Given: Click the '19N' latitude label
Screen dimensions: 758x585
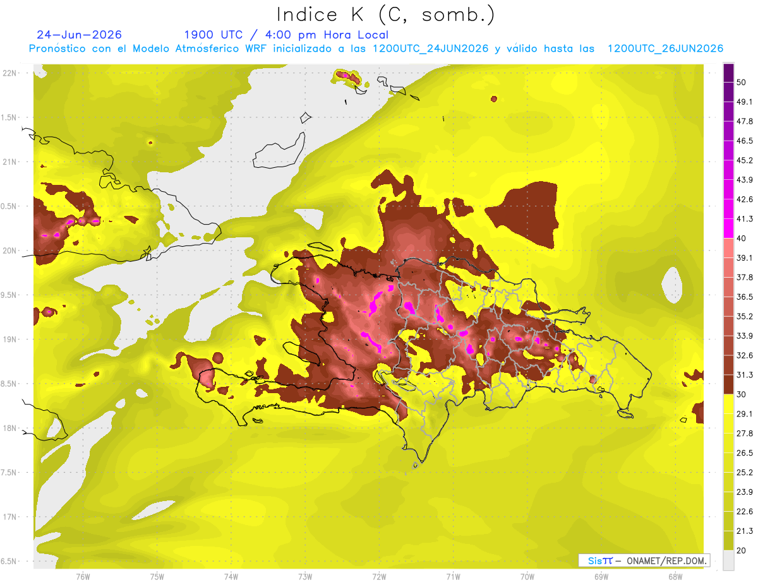Looking at the screenshot, I should (x=9, y=339).
